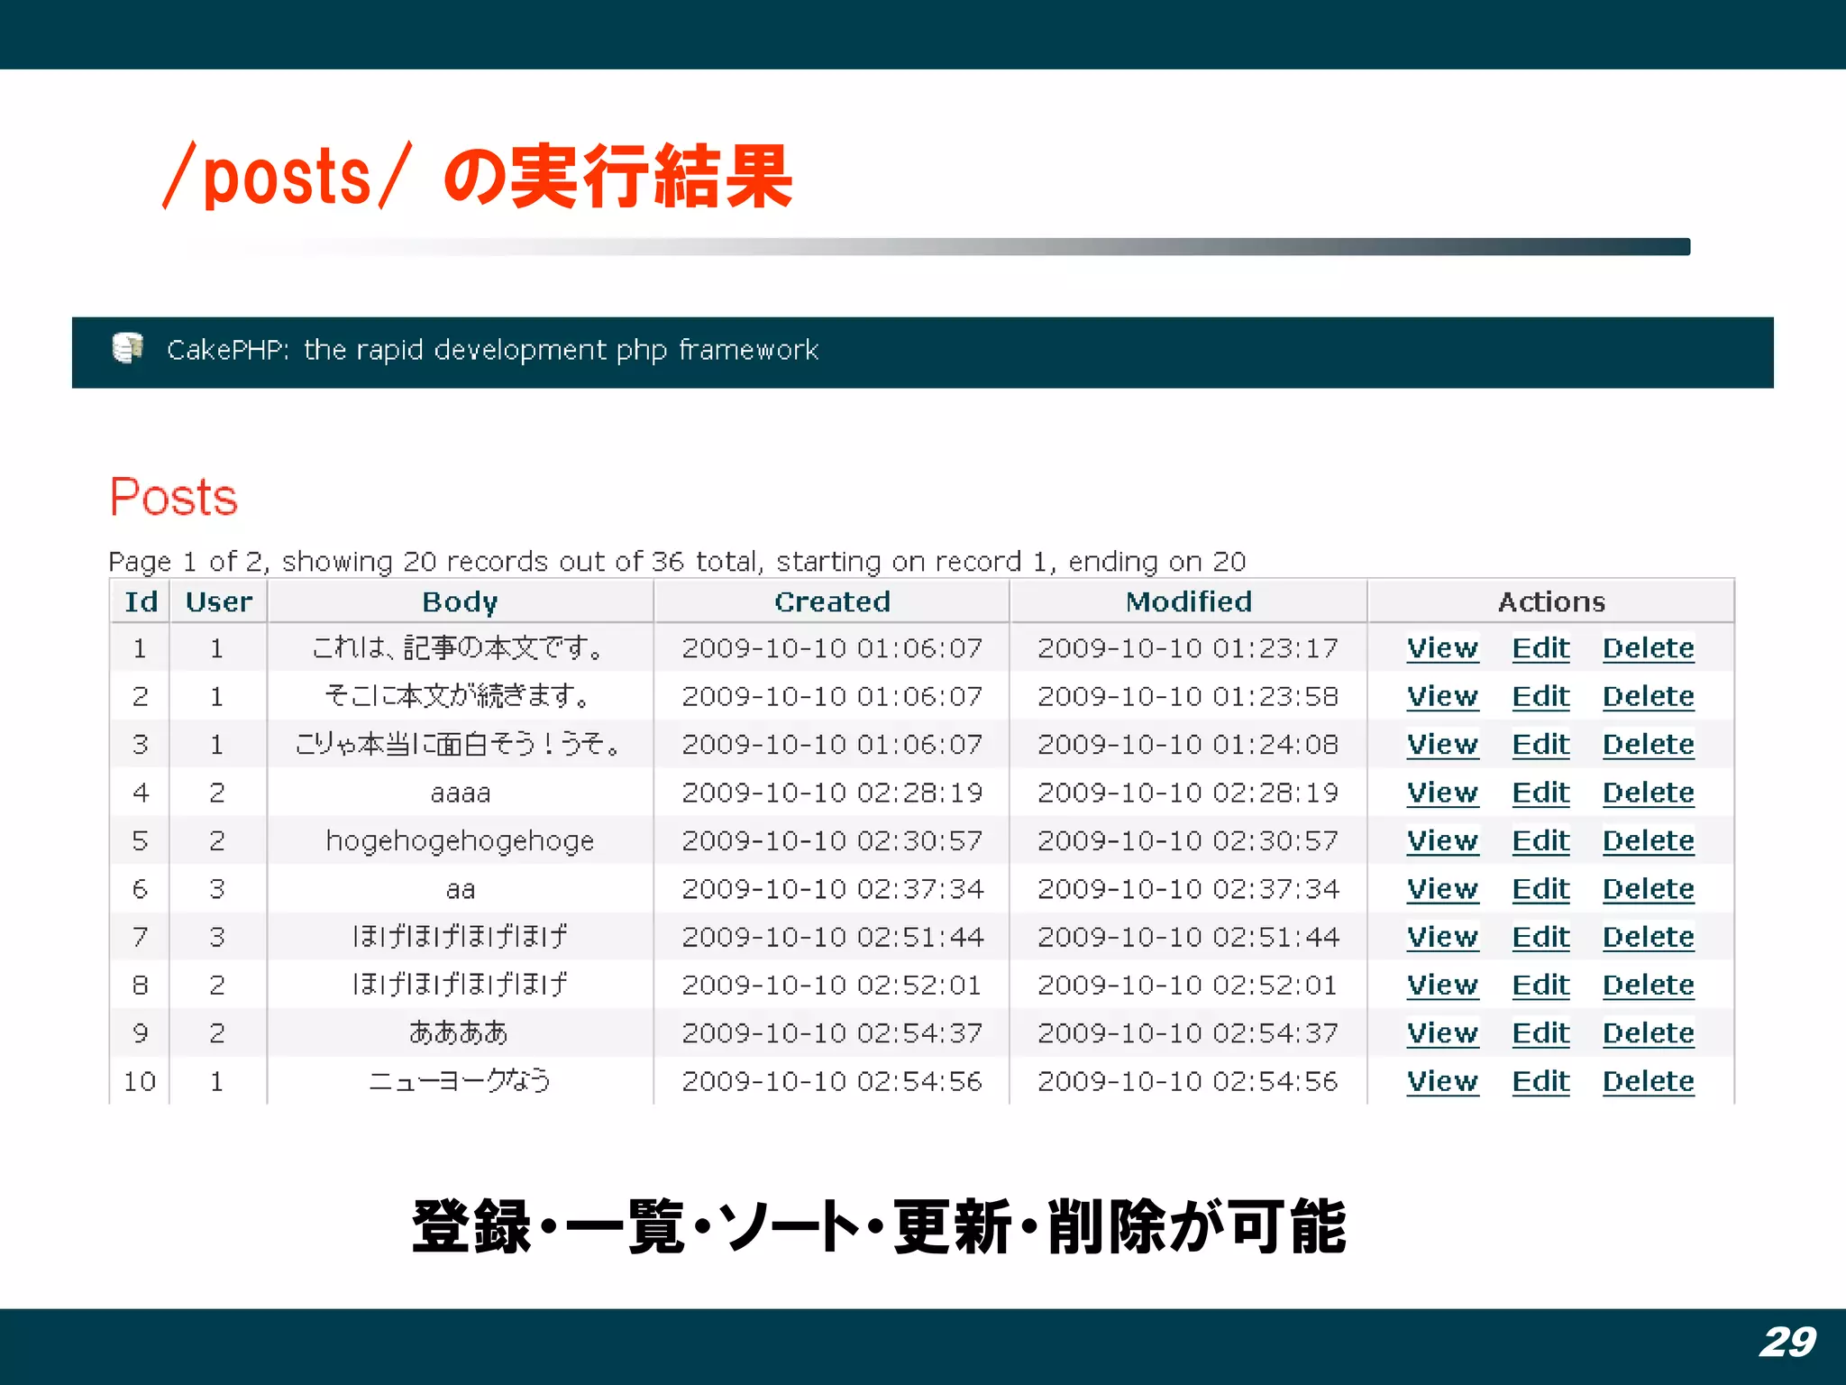Click Delete link for post 2
Image resolution: width=1846 pixels, height=1385 pixels.
coord(1648,696)
